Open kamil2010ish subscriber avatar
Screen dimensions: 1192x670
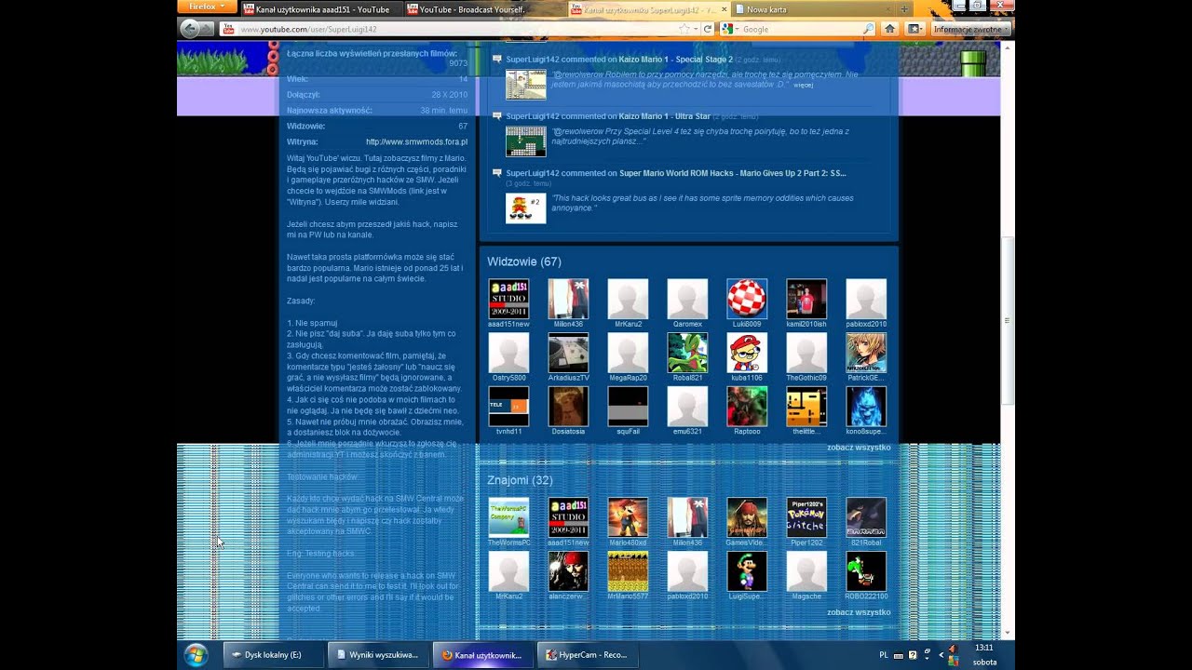[806, 299]
